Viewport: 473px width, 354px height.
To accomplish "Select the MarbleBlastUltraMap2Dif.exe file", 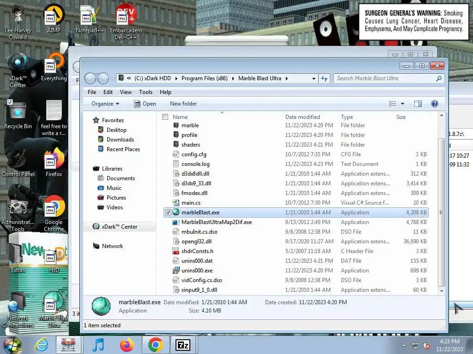I will coord(296,222).
